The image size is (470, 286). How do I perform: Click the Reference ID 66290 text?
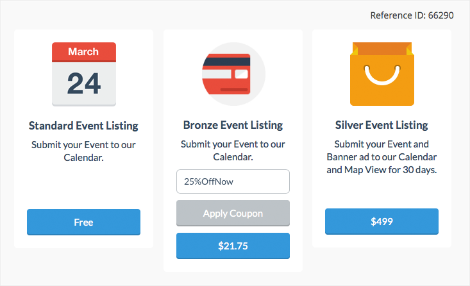pos(412,15)
